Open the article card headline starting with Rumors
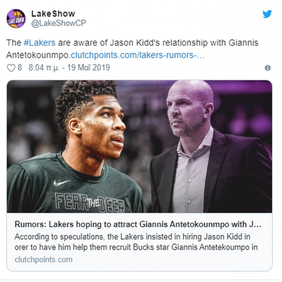Viewport: 282px width, 282px height. [x=138, y=224]
